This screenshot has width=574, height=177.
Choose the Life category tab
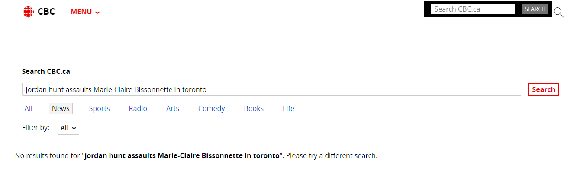point(288,108)
